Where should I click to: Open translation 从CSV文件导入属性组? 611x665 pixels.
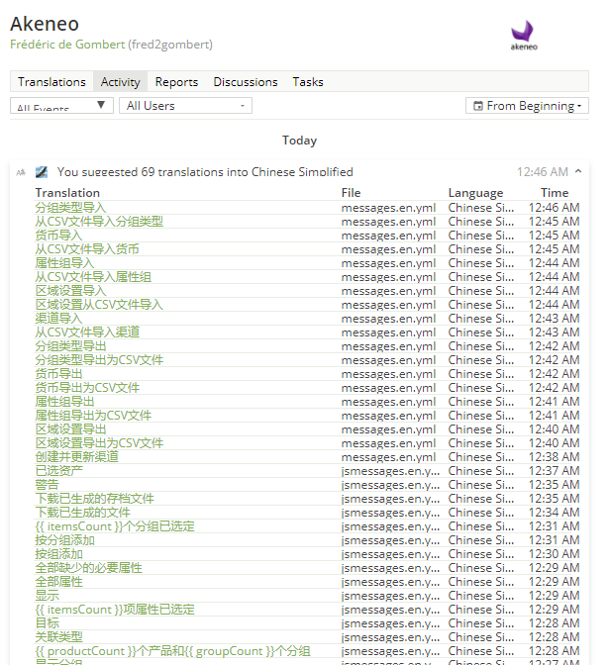93,277
